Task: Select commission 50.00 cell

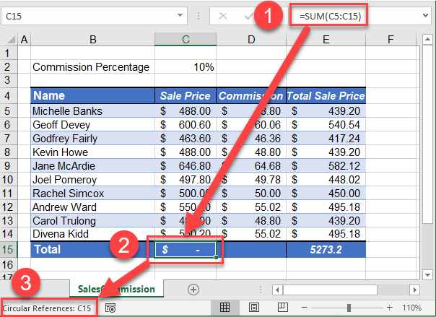Action: tap(251, 194)
